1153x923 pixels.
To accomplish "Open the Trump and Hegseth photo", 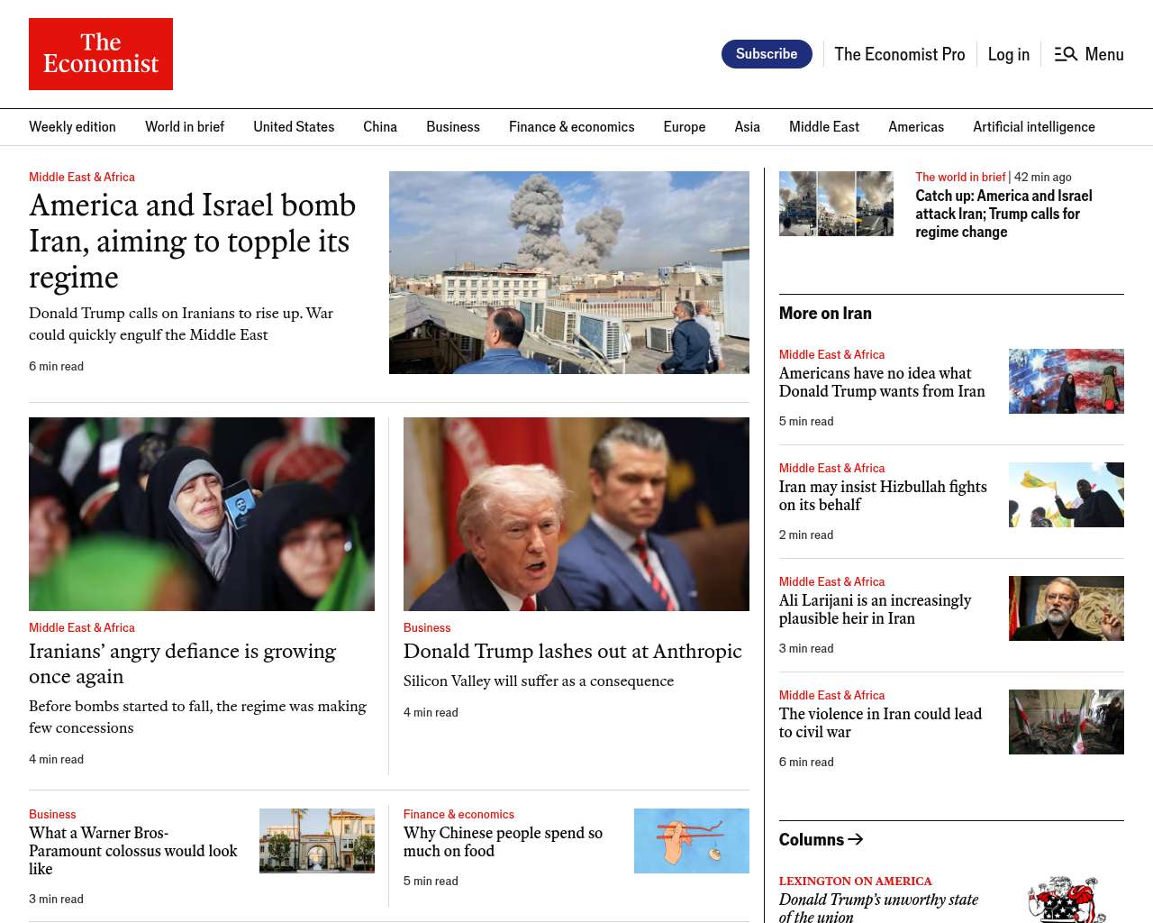I will pyautogui.click(x=576, y=514).
